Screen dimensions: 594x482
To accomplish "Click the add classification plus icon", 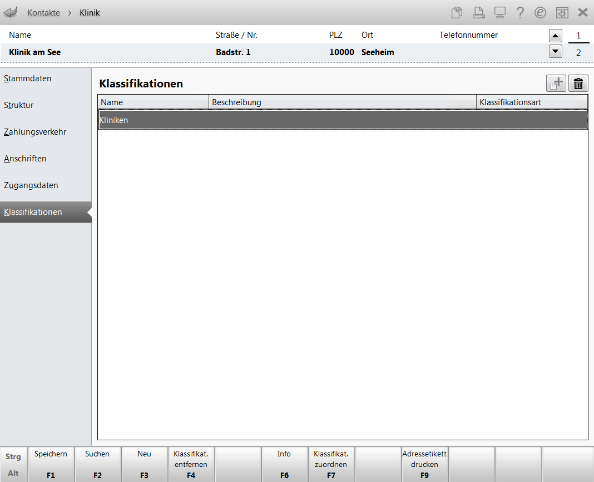I will pos(556,83).
